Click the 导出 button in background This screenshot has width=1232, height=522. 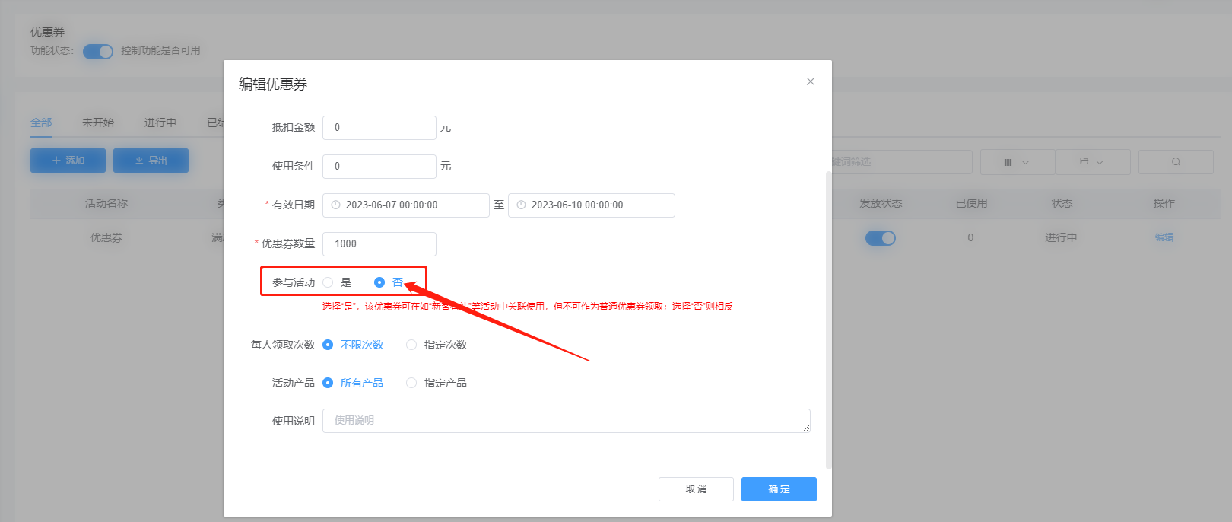tap(151, 161)
